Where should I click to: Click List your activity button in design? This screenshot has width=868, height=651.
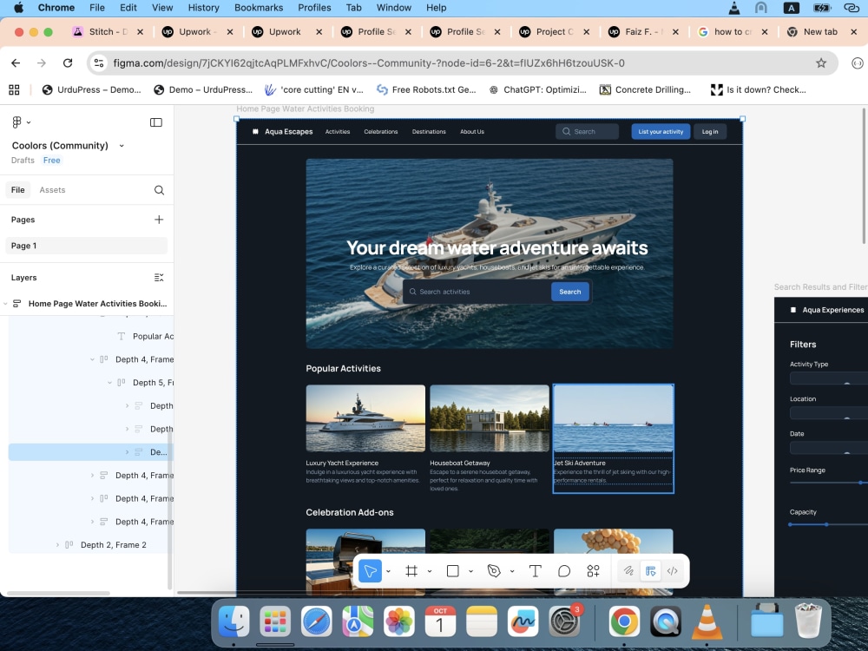pos(661,132)
